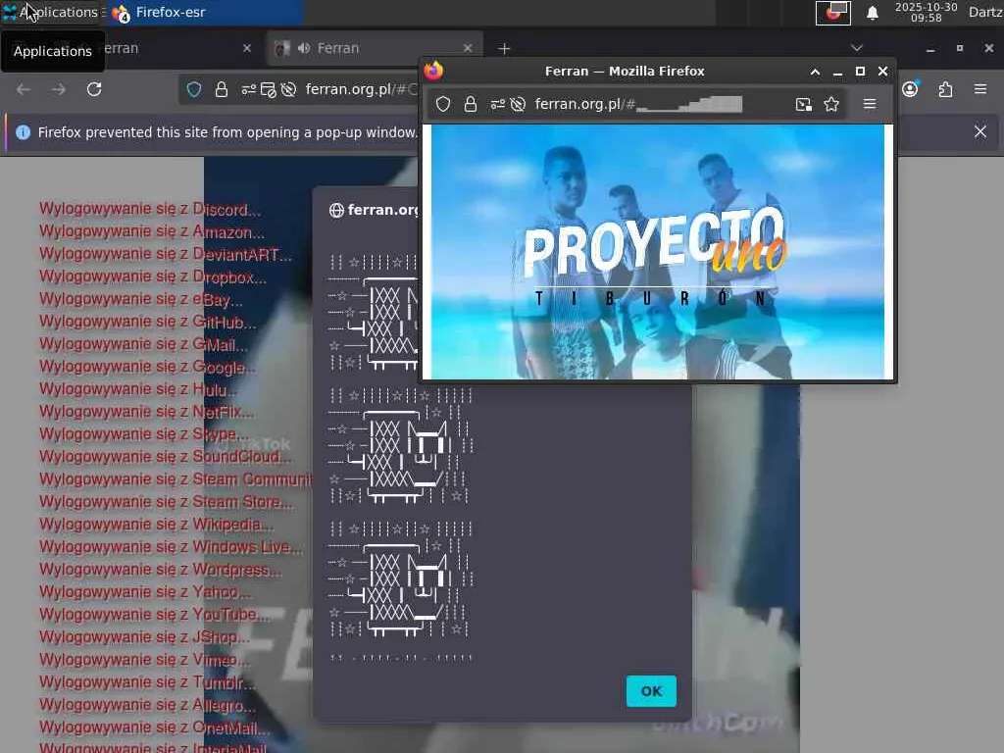Click 'Wylogowywanie się z Amazon...' text
The height and width of the screenshot is (753, 1004).
click(152, 231)
